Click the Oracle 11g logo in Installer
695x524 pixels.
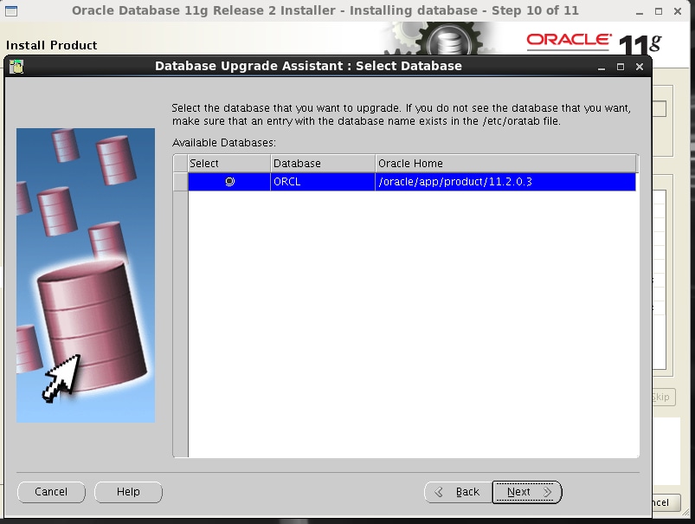click(594, 42)
